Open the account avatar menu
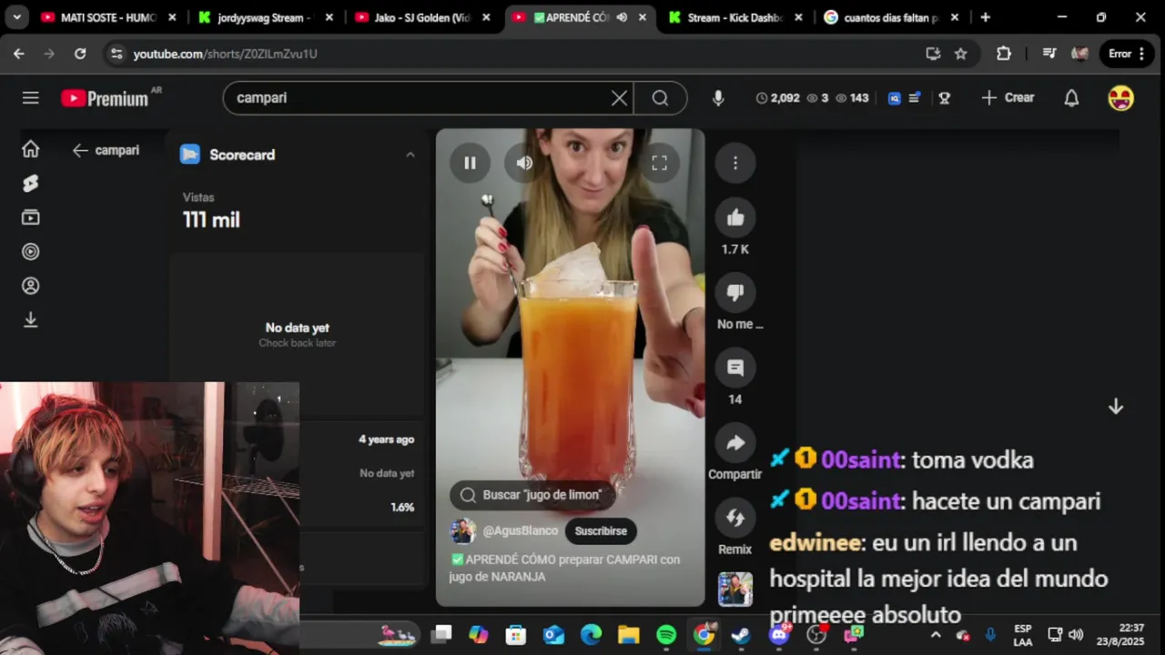 click(x=1120, y=98)
